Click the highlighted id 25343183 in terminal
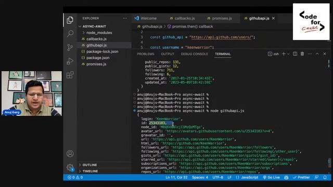Screen dimensions: 333x187 (x=157, y=123)
